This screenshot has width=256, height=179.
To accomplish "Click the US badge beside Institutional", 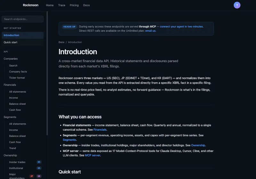I will pos(39,168).
